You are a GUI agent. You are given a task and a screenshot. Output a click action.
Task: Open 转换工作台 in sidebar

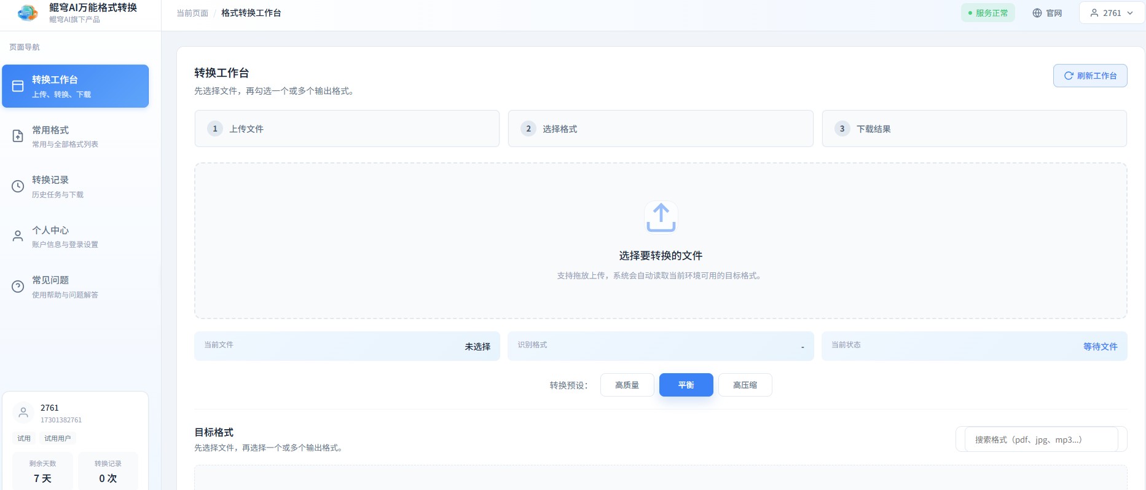[x=76, y=86]
